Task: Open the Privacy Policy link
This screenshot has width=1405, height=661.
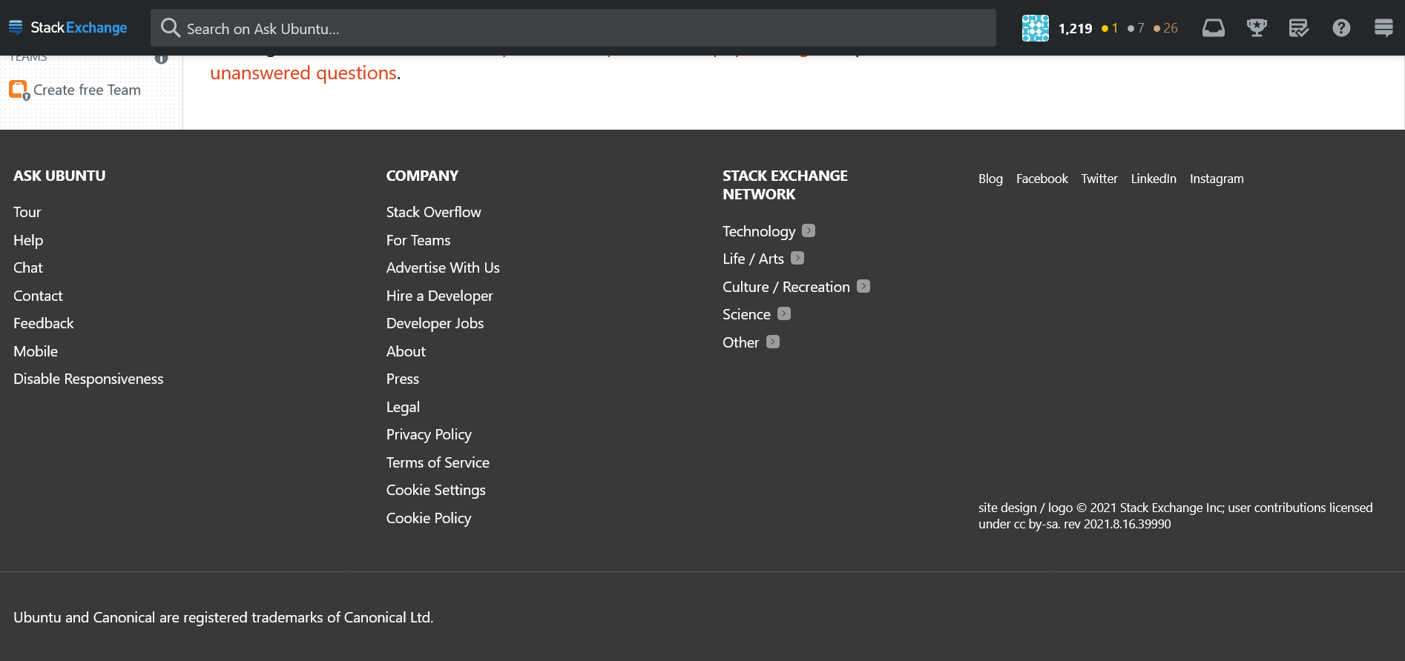Action: [429, 434]
